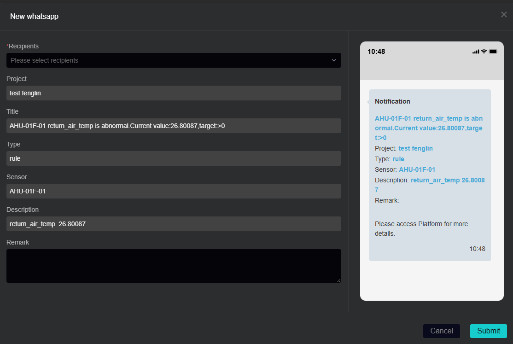The image size is (513, 344).
Task: Click the message bubble timestamp
Action: [x=477, y=249]
